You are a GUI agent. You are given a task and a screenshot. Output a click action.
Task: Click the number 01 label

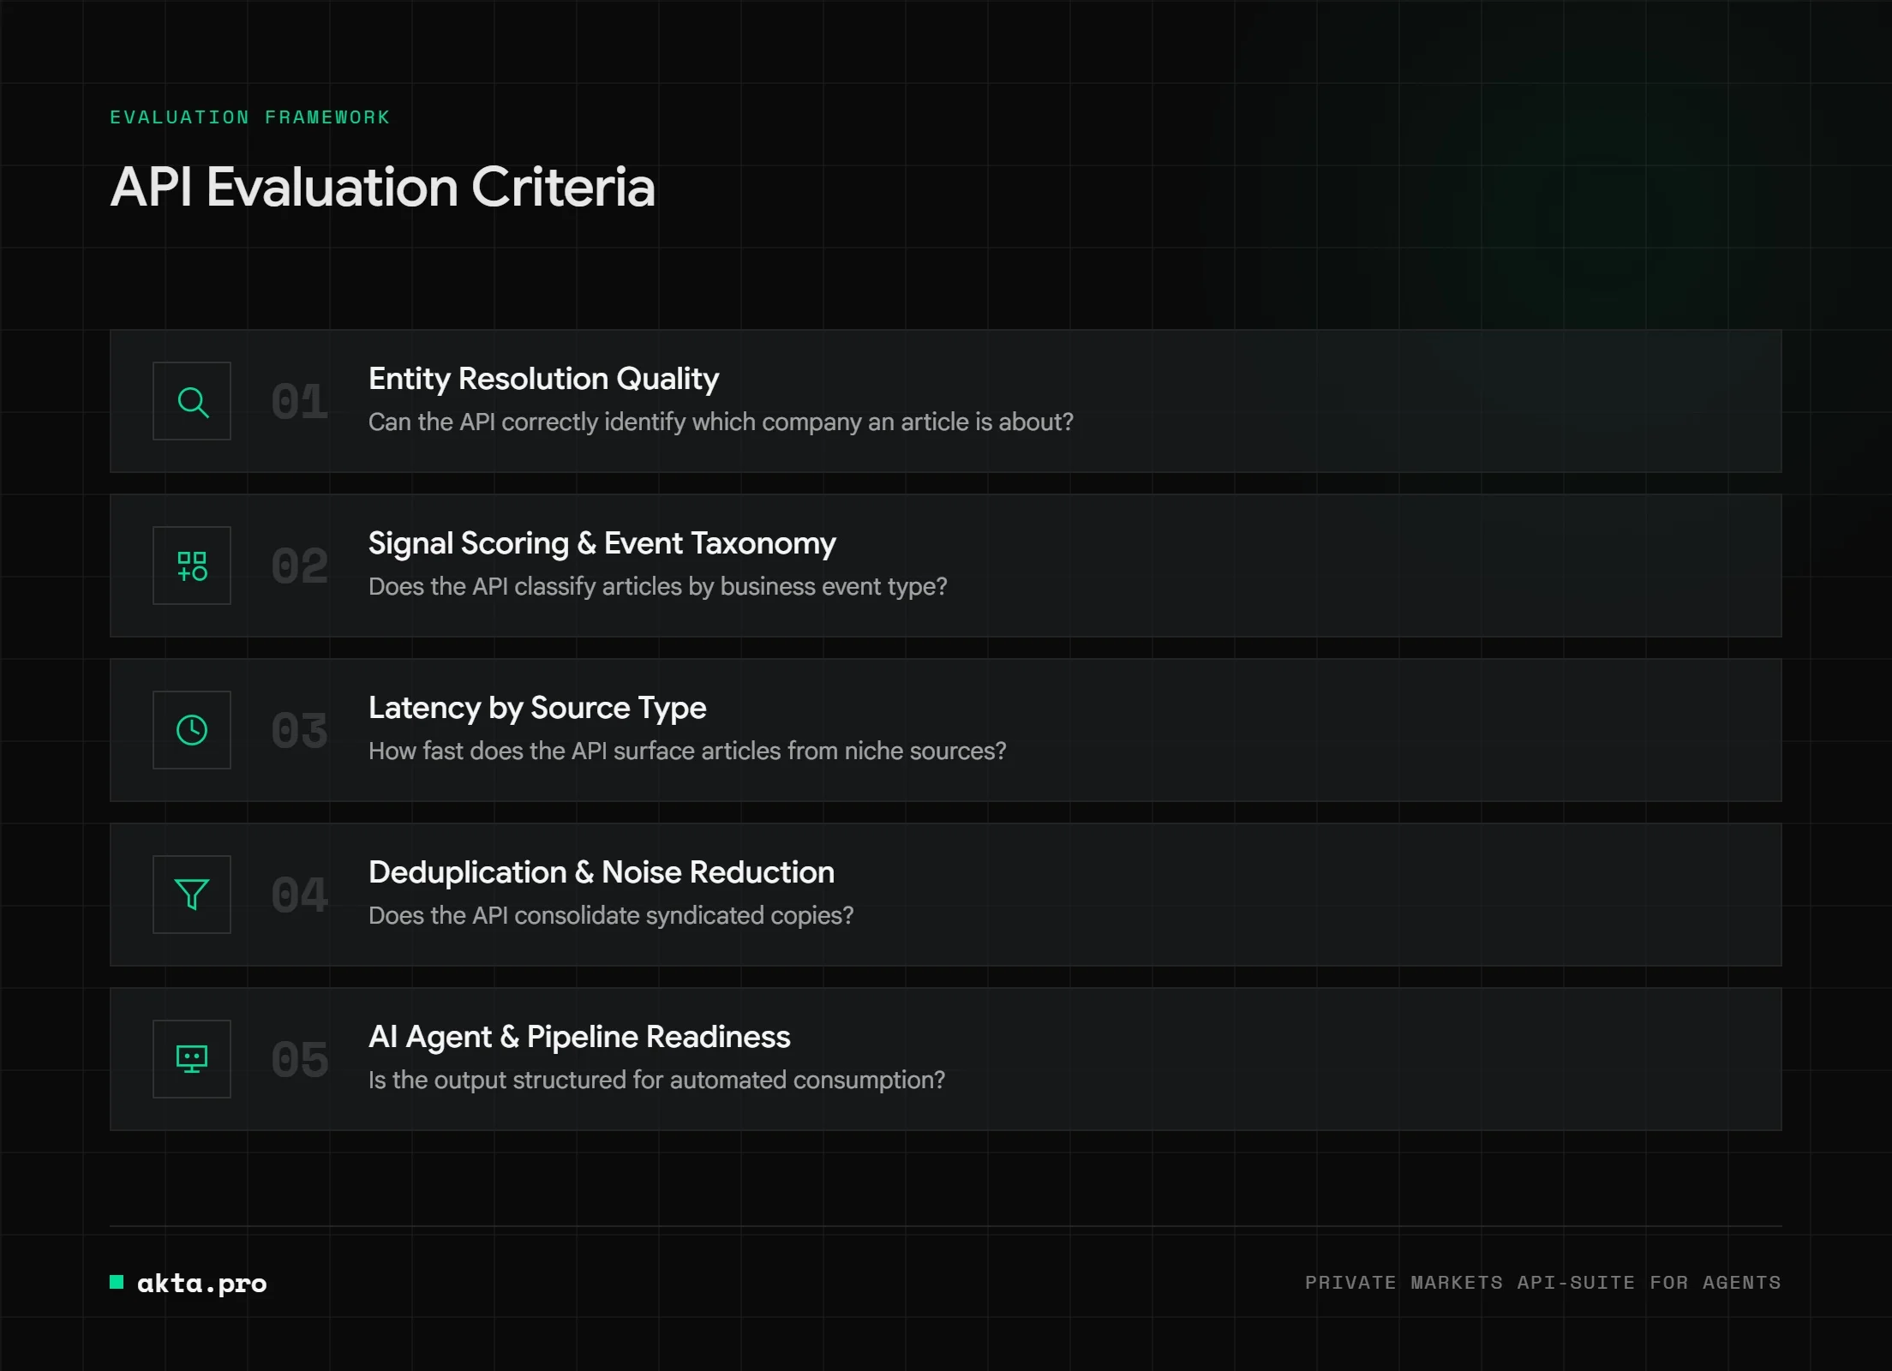[x=300, y=402]
